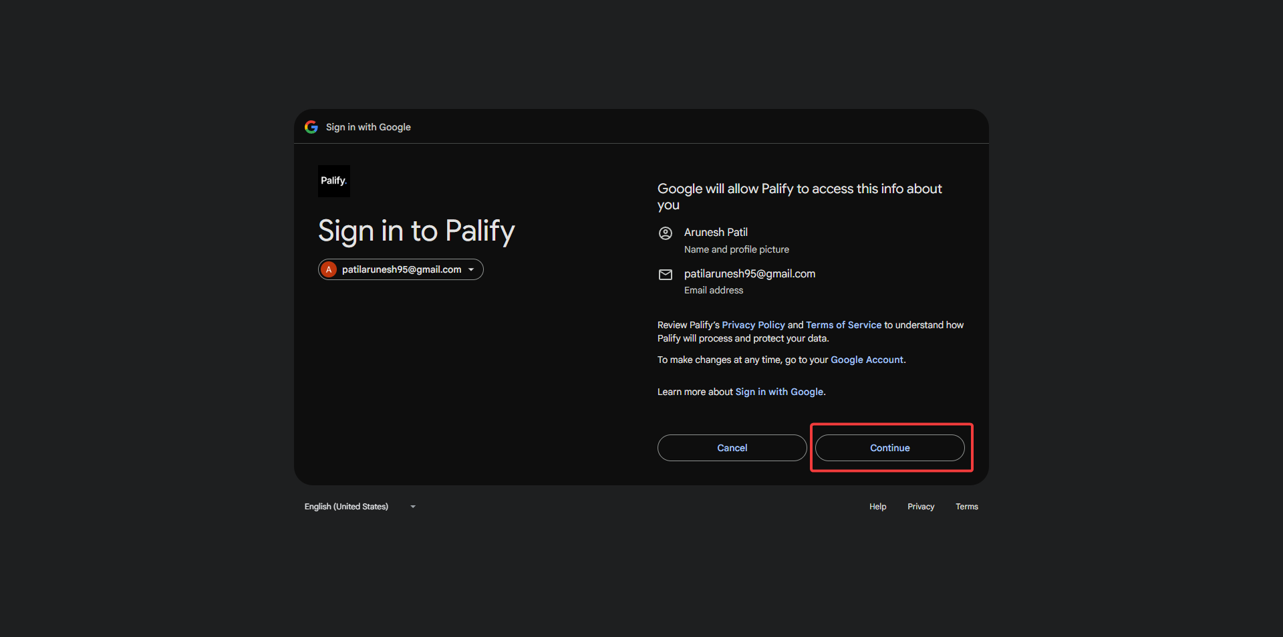
Task: Follow the 'Sign in with Google' learn more link
Action: tap(779, 392)
